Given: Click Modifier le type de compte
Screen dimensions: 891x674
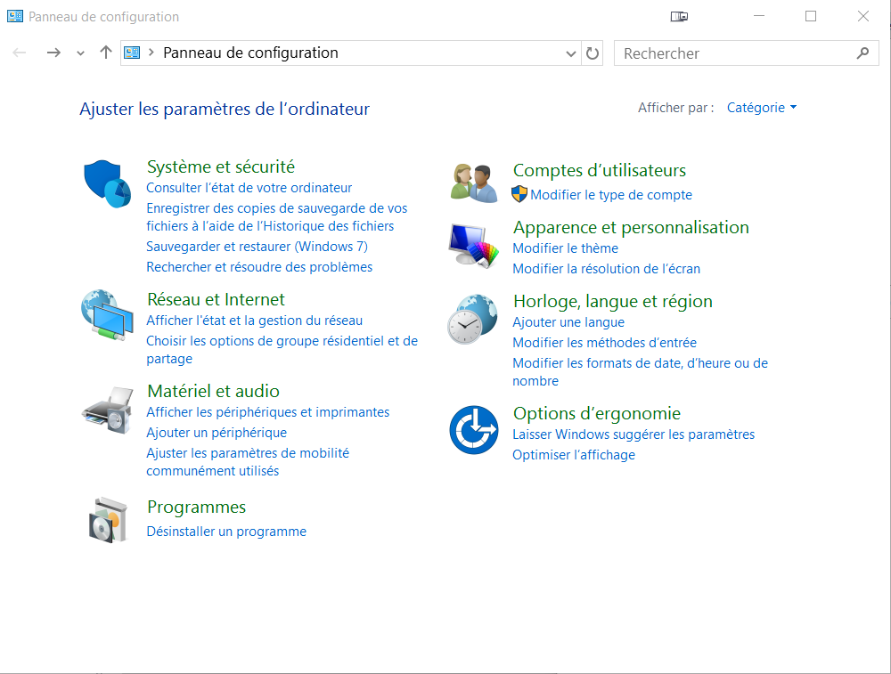Looking at the screenshot, I should 611,195.
